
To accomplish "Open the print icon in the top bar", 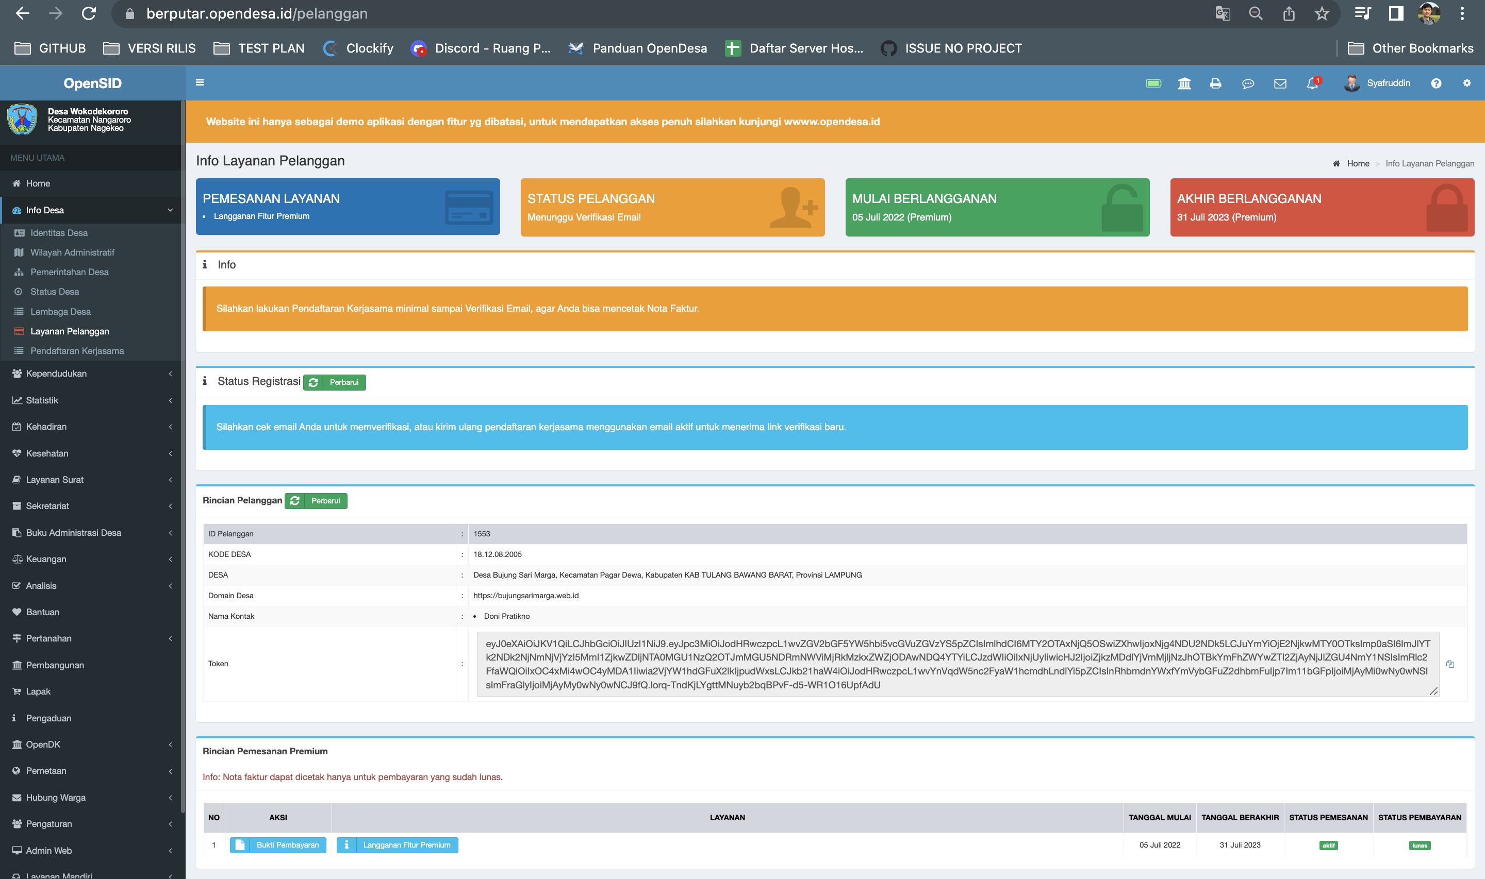I will pos(1215,83).
